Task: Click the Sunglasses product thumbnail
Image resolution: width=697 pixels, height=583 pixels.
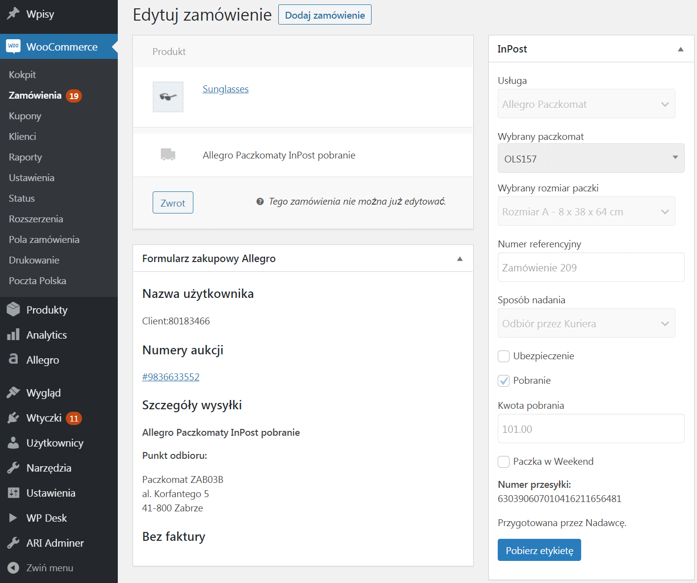Action: 168,97
